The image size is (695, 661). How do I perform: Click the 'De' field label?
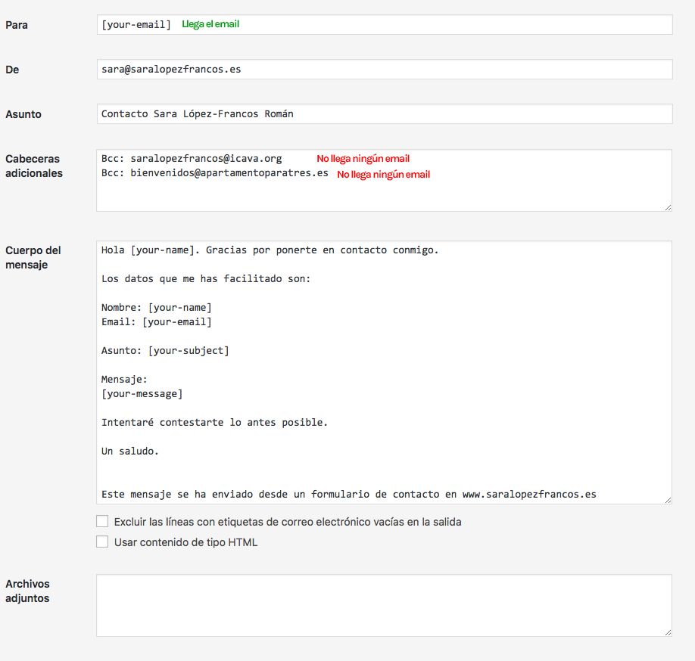click(x=12, y=70)
